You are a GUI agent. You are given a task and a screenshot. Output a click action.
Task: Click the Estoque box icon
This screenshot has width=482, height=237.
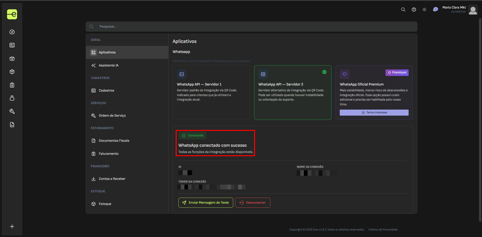point(93,204)
